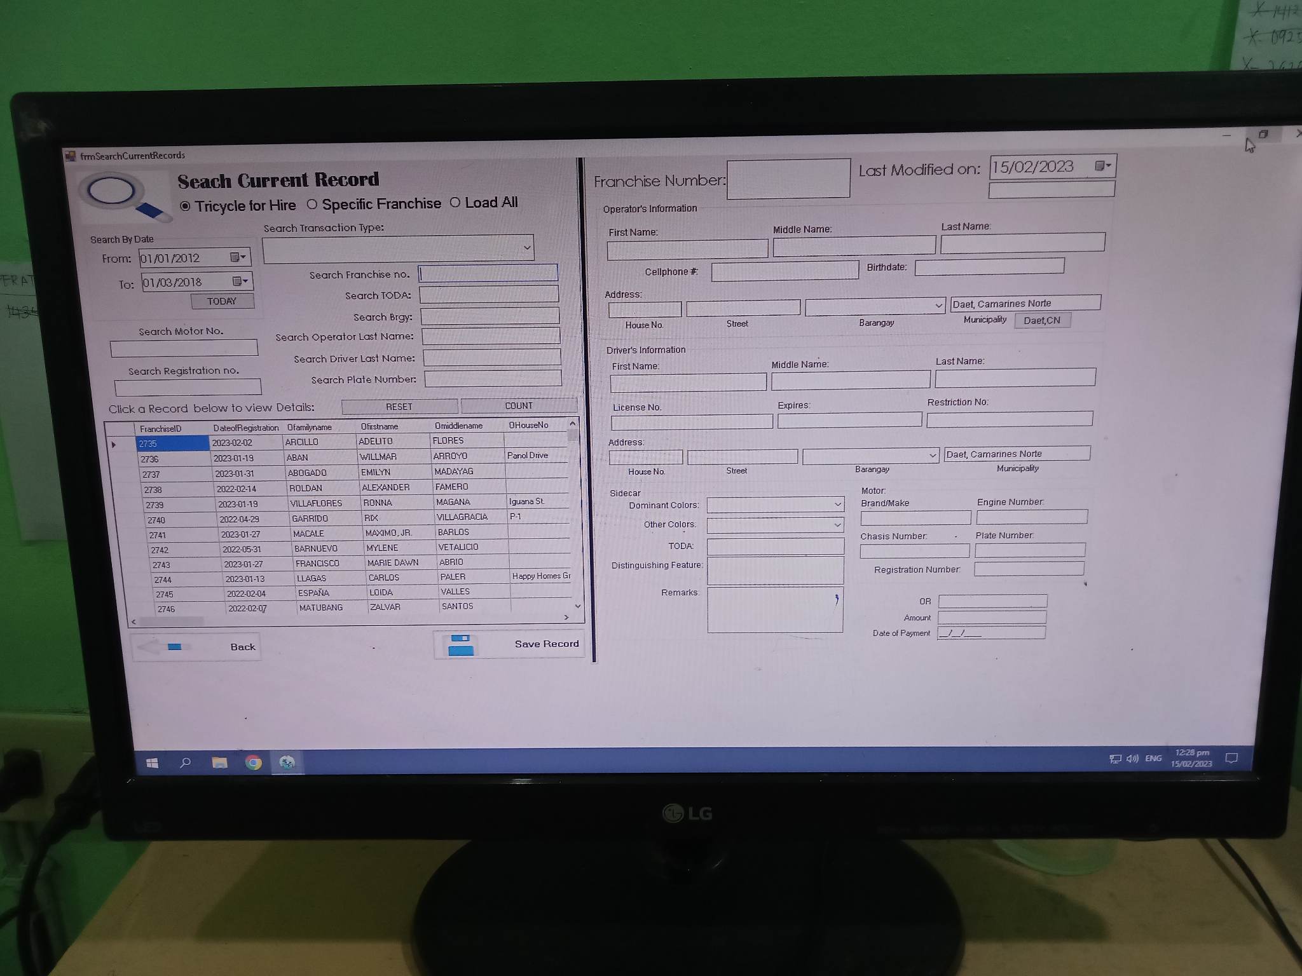Viewport: 1302px width, 976px height.
Task: Click the floppy disk Save Record icon
Action: (461, 645)
